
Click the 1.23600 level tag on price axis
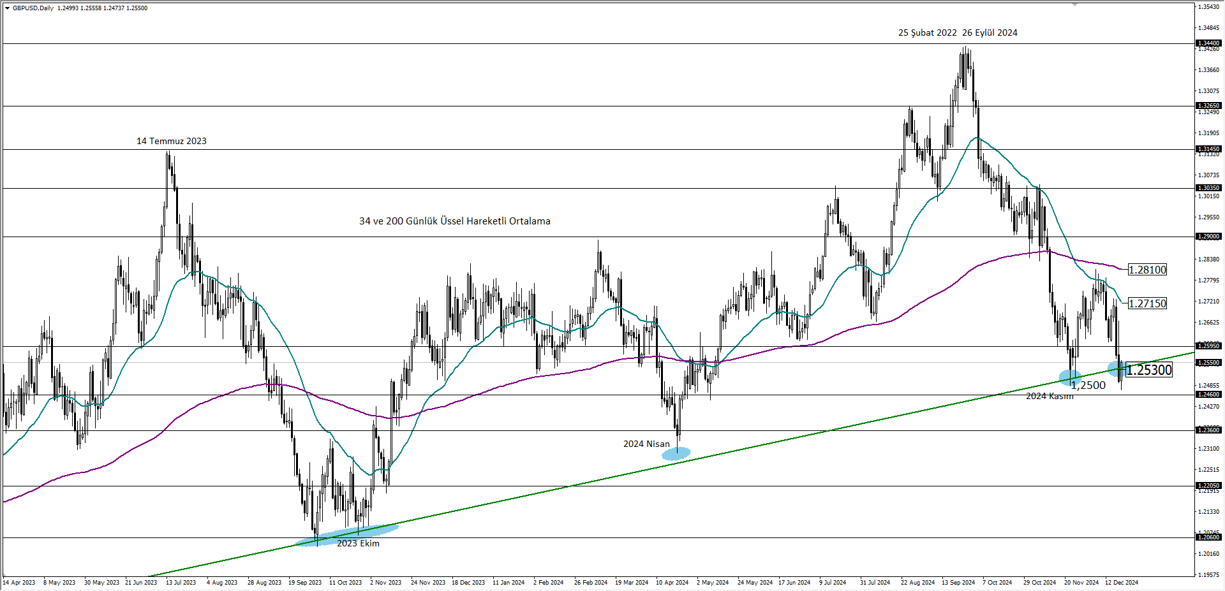pyautogui.click(x=1208, y=430)
